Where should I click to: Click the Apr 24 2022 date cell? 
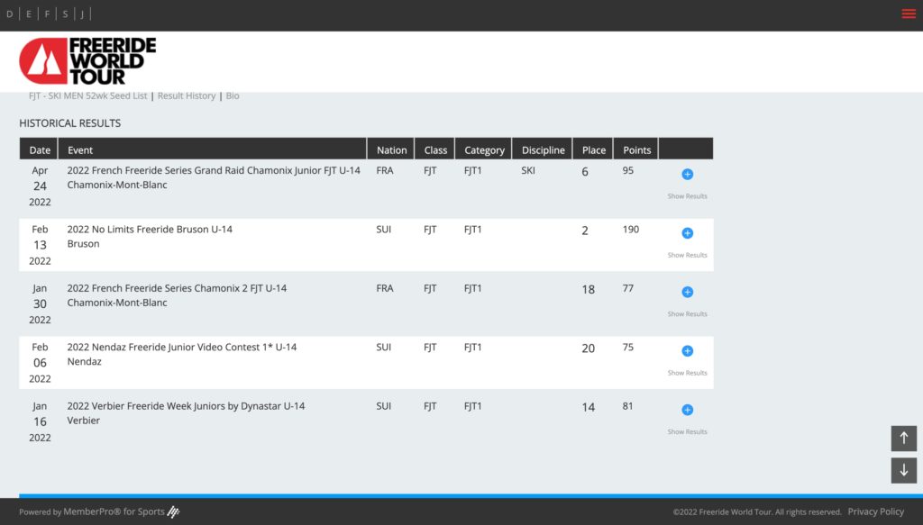[40, 186]
